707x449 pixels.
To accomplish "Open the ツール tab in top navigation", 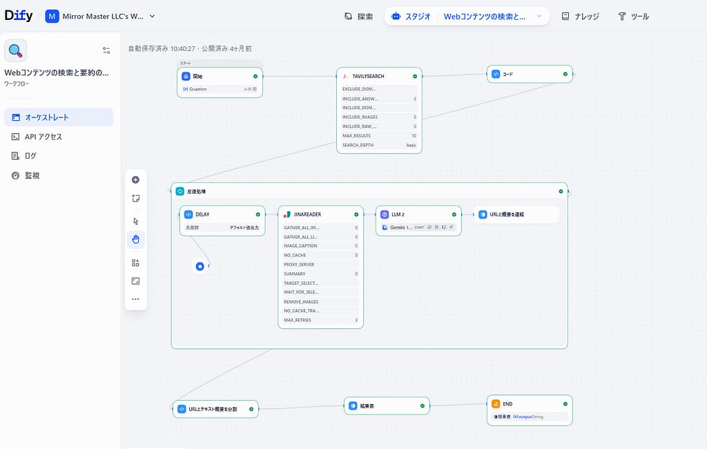I will tap(633, 17).
